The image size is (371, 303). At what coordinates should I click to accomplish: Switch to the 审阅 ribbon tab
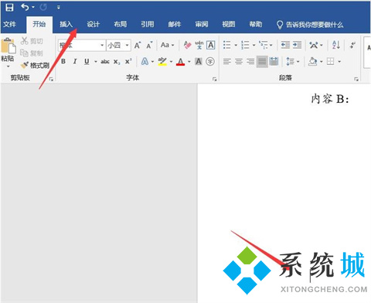coord(202,25)
